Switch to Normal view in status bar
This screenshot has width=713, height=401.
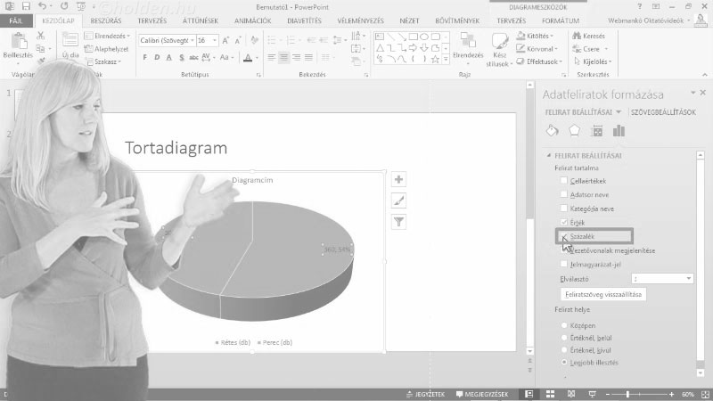pos(529,394)
